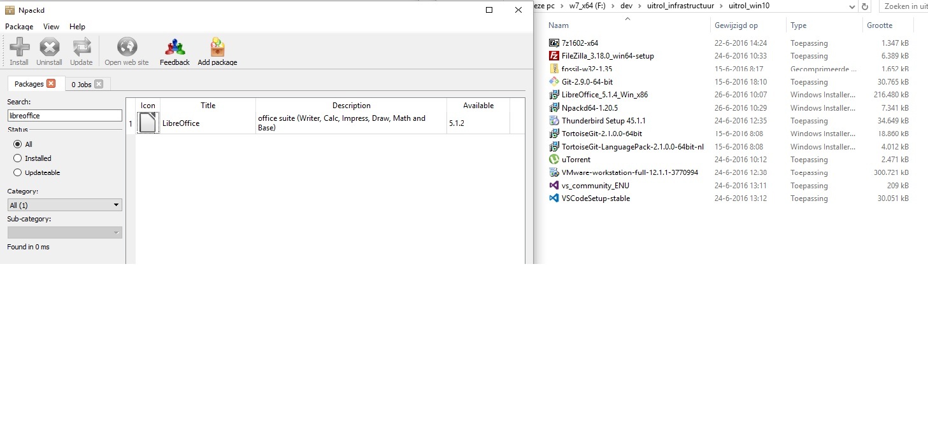Click the Title column header in Npackd
The height and width of the screenshot is (430, 928).
(208, 106)
